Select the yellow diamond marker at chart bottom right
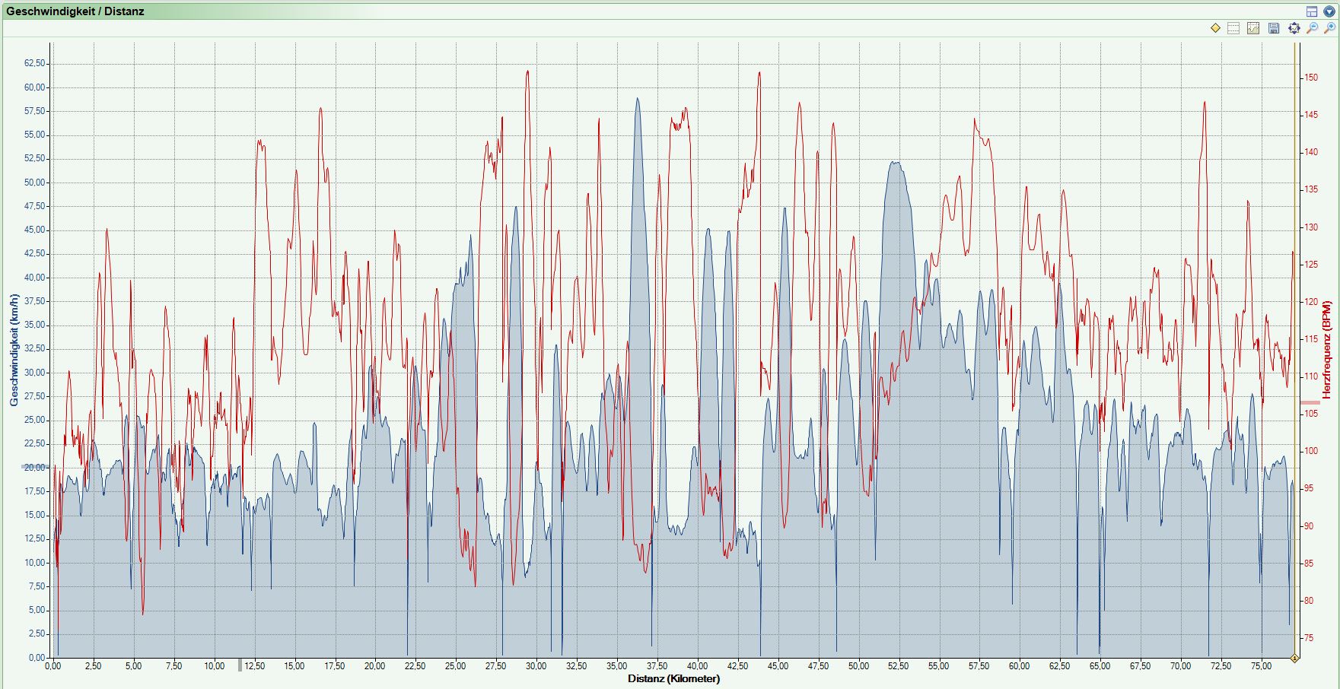Viewport: 1340px width, 689px height. point(1294,658)
